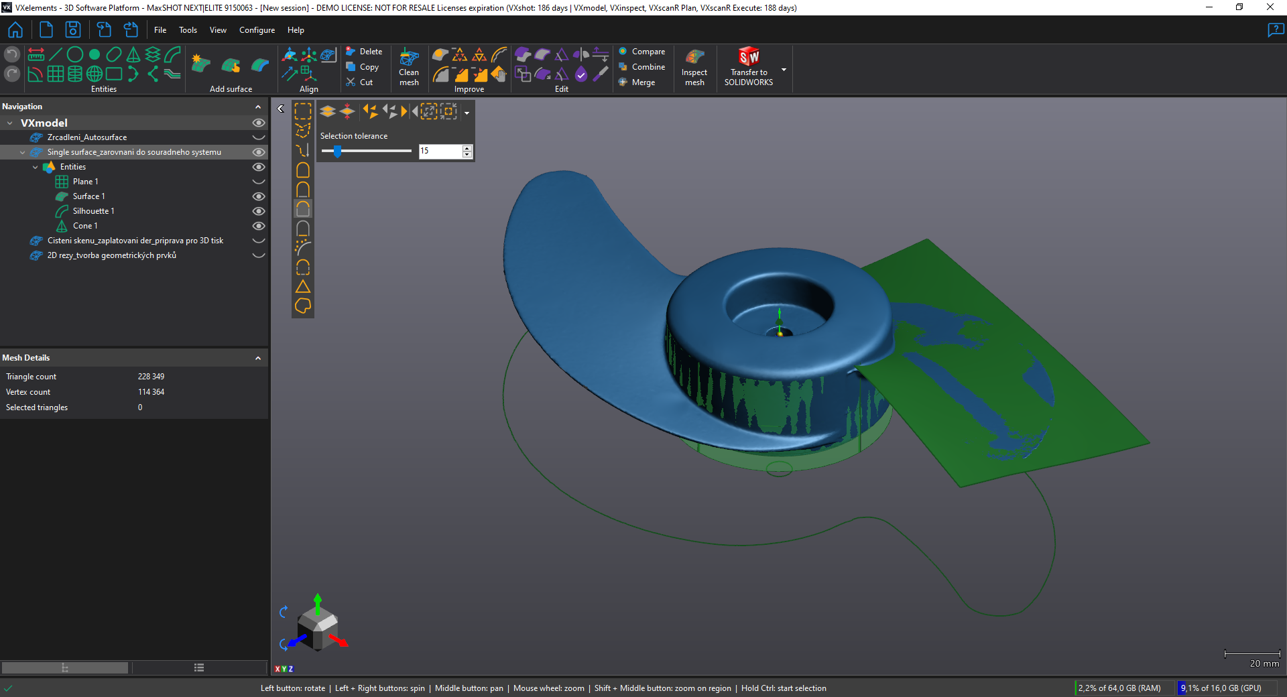
Task: Click the selection tolerance value field
Action: (440, 151)
